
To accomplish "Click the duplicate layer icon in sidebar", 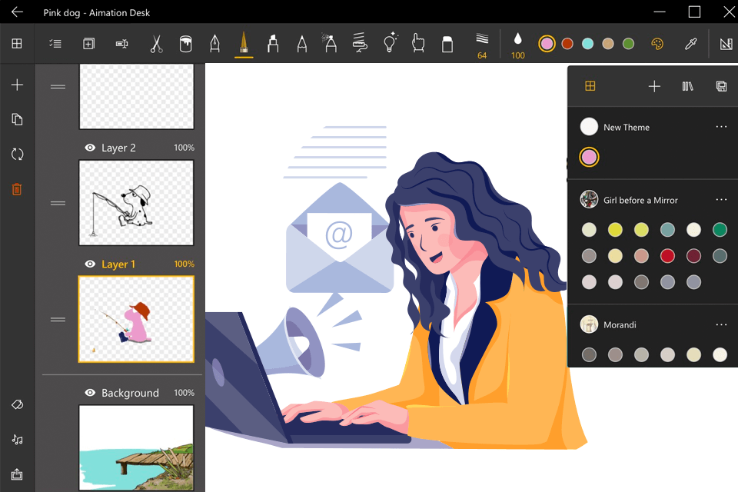I will coord(17,120).
